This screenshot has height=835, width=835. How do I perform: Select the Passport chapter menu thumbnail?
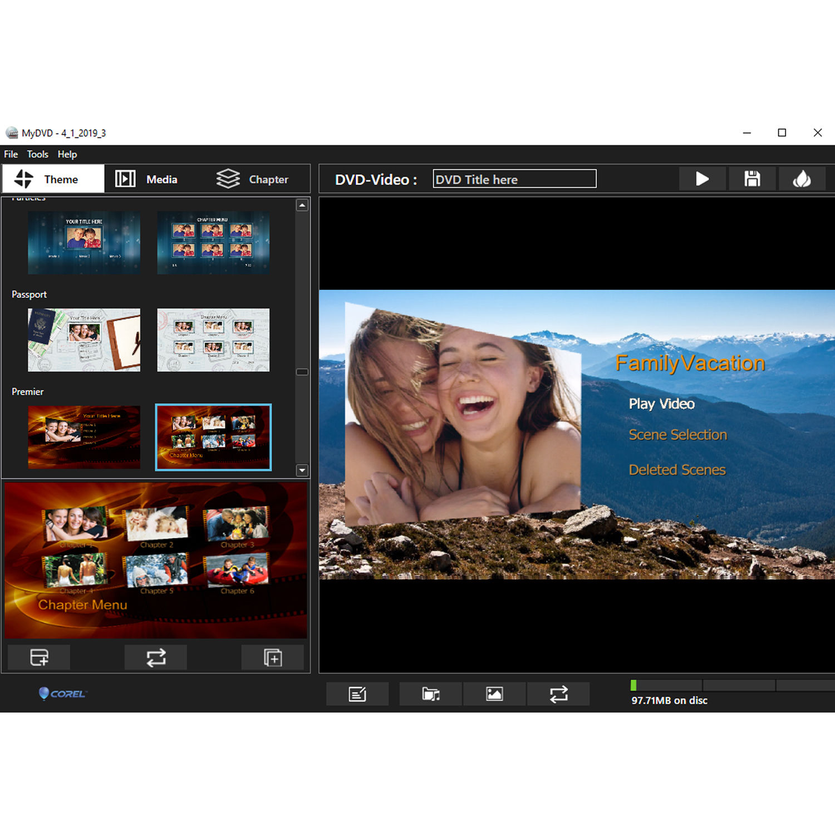pos(213,340)
